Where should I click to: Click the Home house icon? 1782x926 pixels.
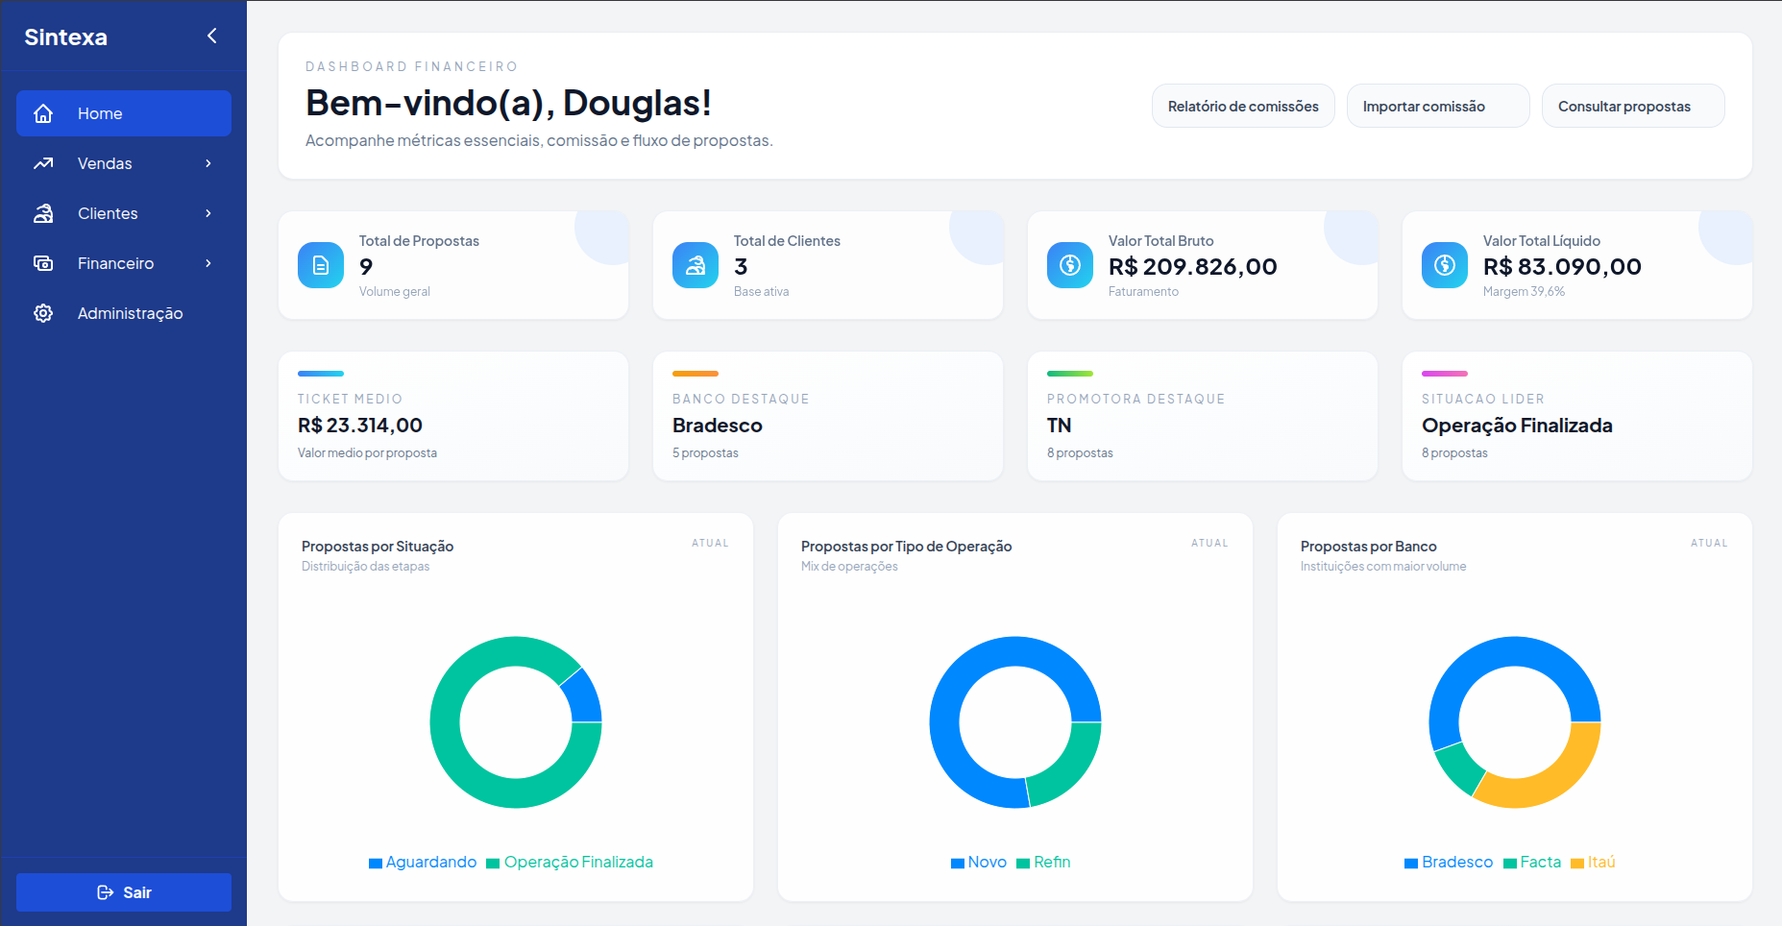pos(43,113)
